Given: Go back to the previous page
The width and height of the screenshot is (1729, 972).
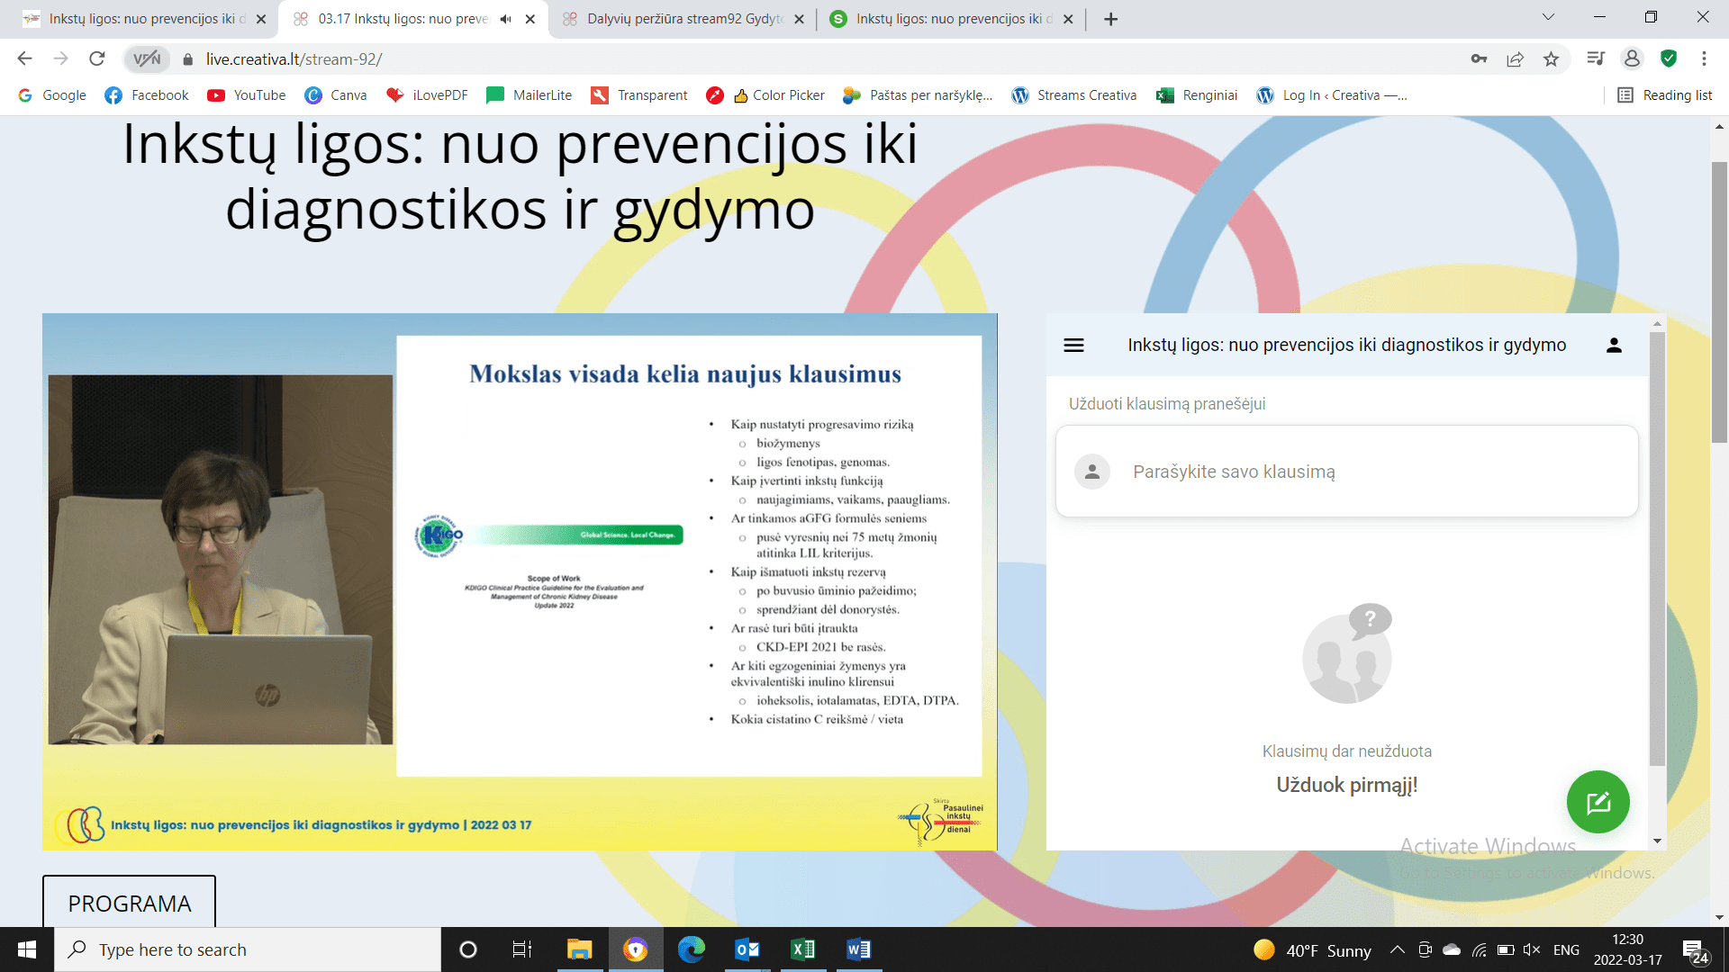Looking at the screenshot, I should pos(24,58).
